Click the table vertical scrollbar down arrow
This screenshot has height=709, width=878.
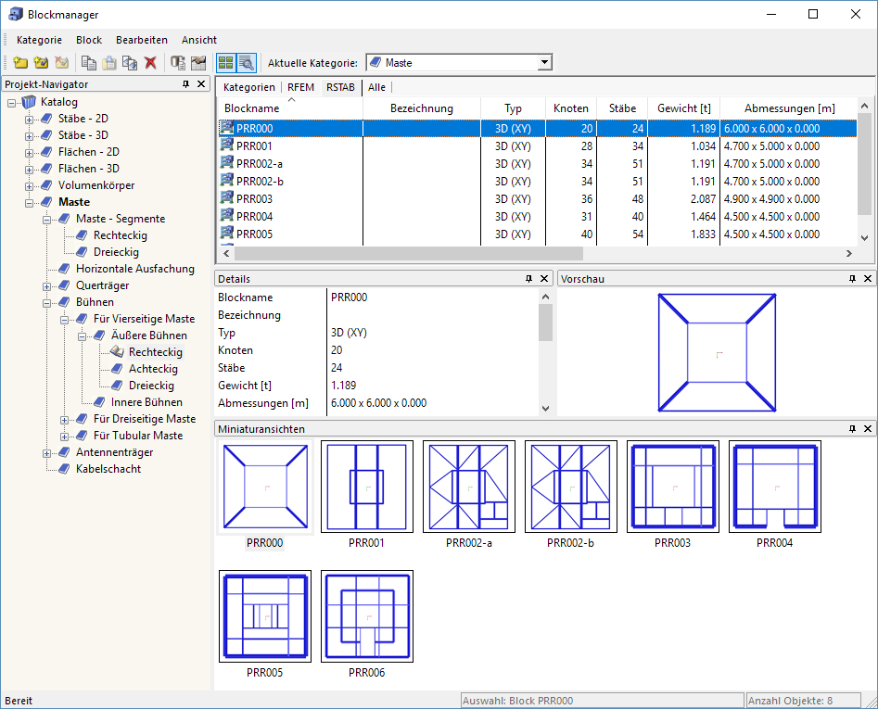(865, 238)
